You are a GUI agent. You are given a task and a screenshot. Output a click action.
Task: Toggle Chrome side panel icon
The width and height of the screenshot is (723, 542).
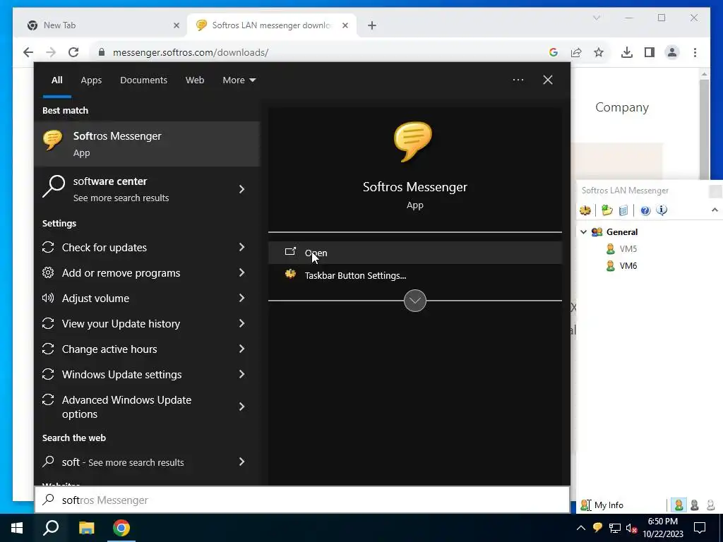click(650, 52)
